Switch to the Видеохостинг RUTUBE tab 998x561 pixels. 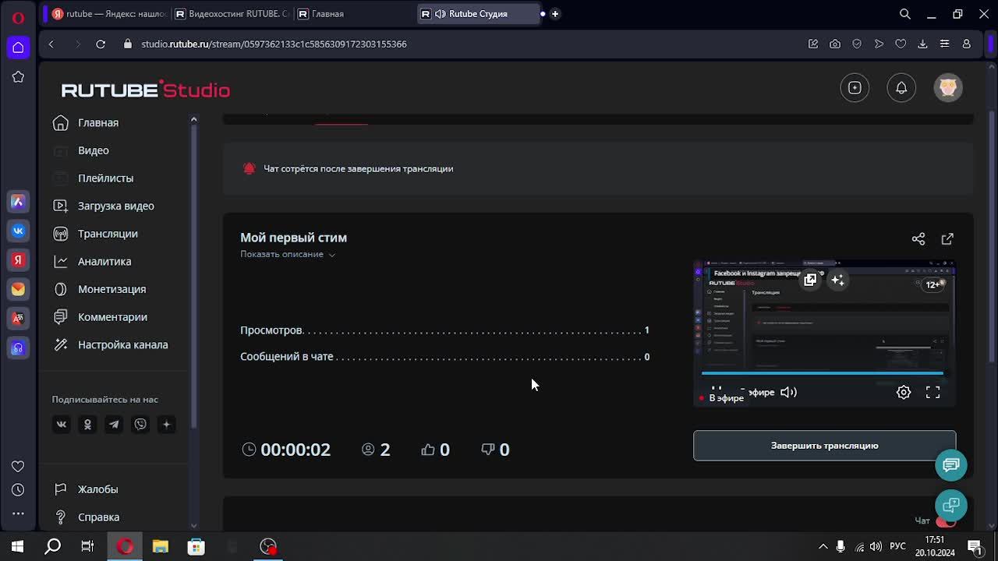(x=232, y=13)
